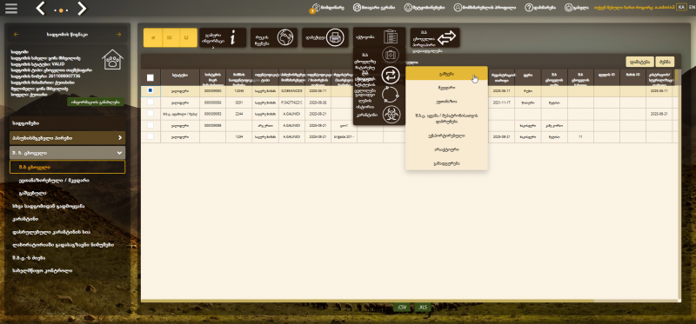The width and height of the screenshot is (696, 324).
Task: Select the first-aid kit action
Action: point(391,56)
